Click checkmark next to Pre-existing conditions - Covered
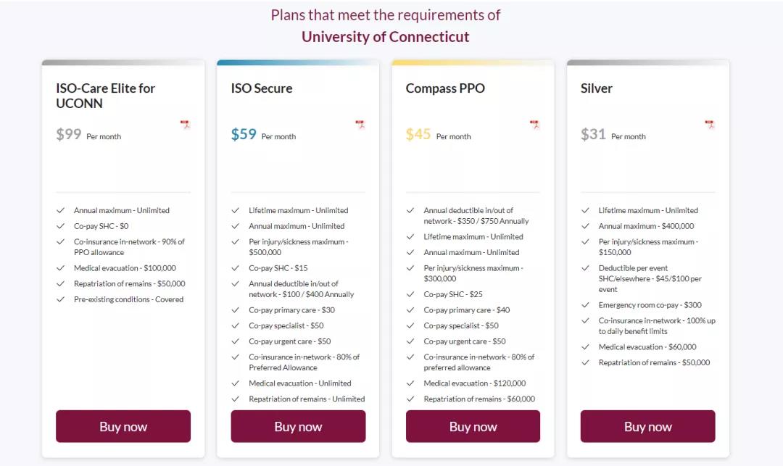The image size is (783, 466). point(61,299)
